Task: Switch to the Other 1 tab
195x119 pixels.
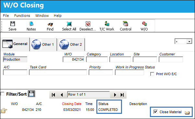Action: 43,44
